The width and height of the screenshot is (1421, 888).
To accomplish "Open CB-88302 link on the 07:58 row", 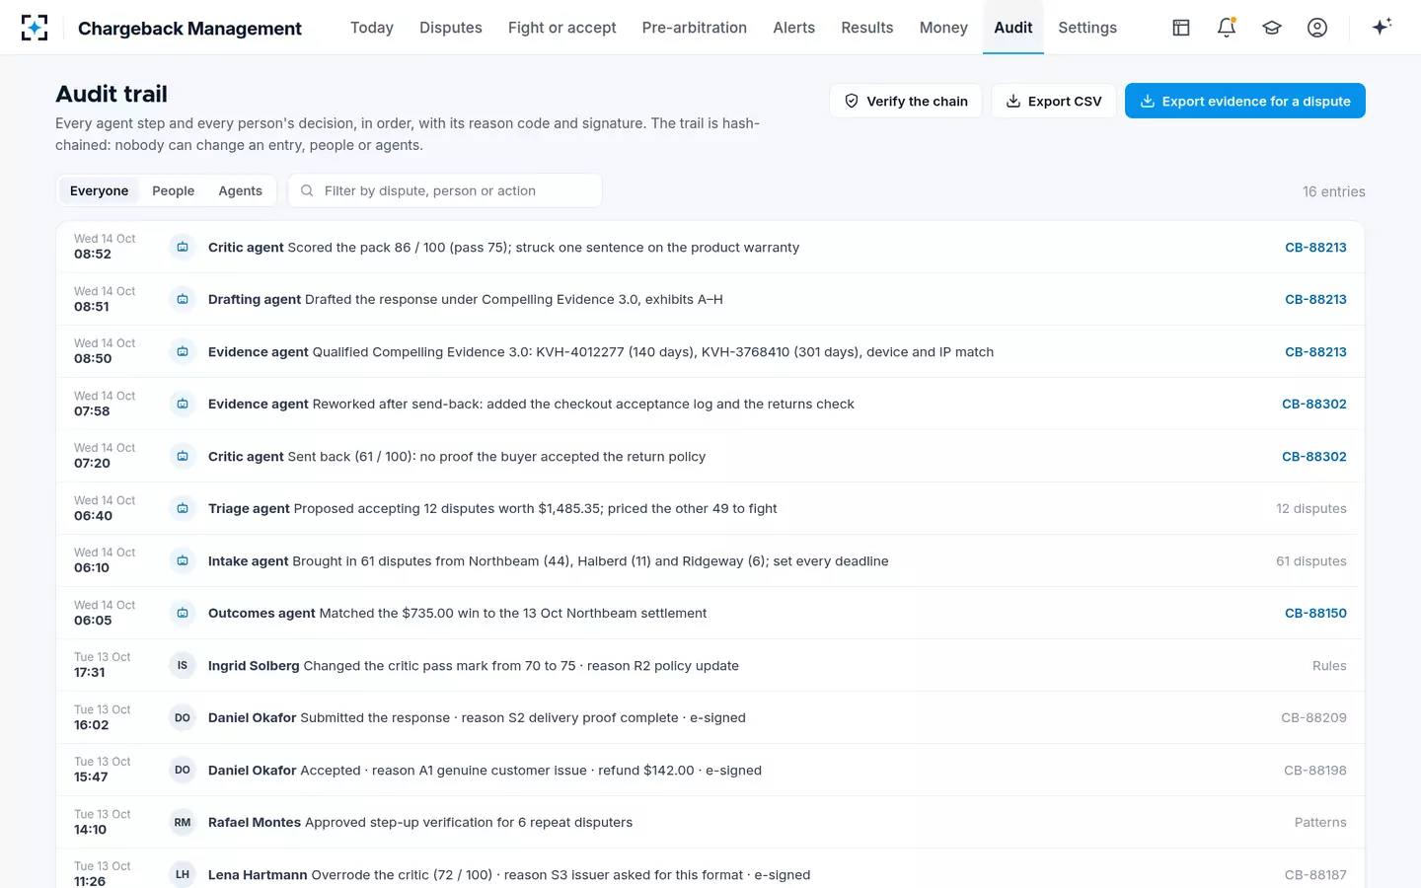I will click(1314, 404).
